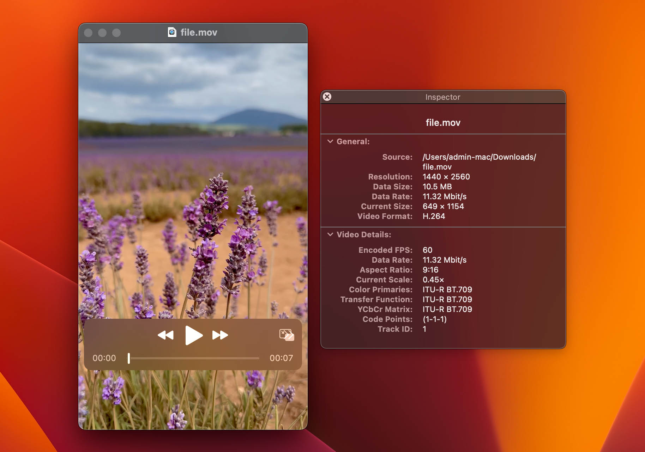Select the Current Scale value 0.45×
Screen dimensions: 645x452
coord(433,280)
